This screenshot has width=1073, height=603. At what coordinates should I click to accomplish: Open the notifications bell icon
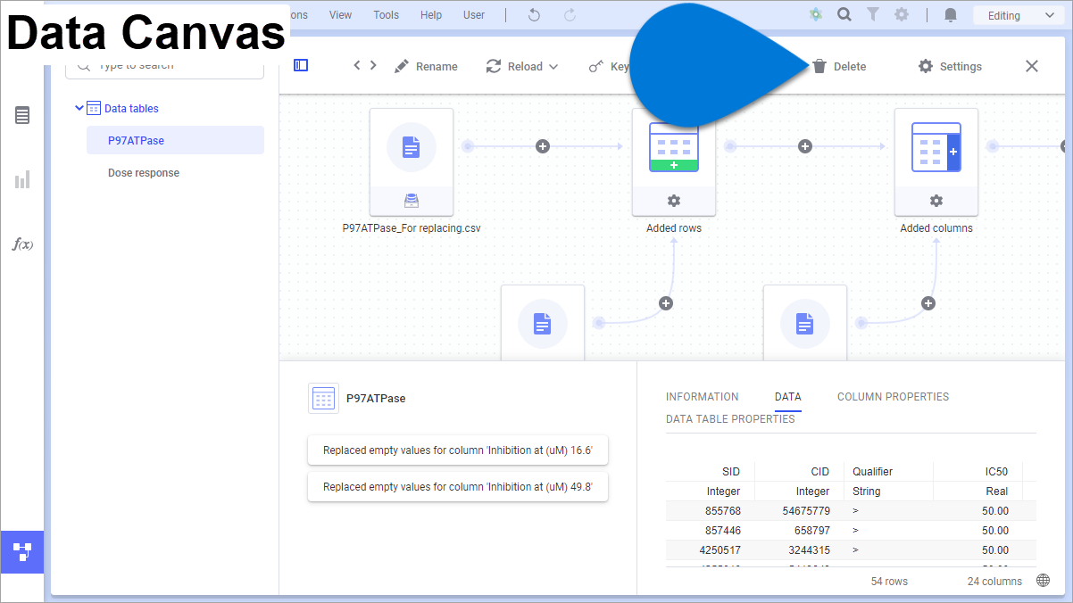(x=951, y=14)
